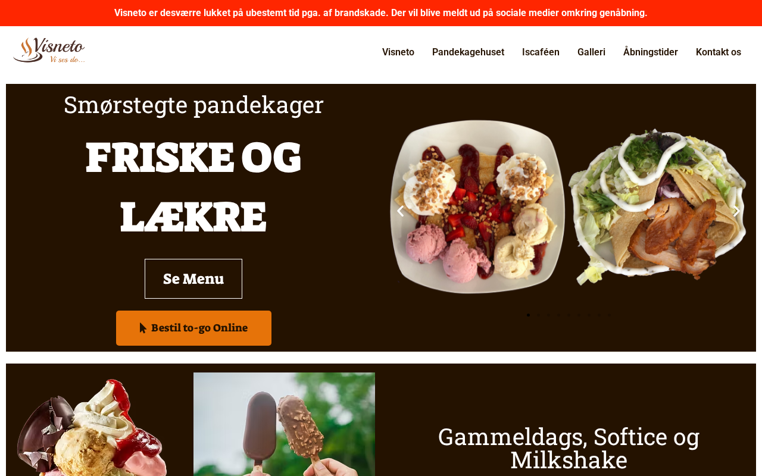
Task: View Åbningstider opening hours
Action: [651, 52]
